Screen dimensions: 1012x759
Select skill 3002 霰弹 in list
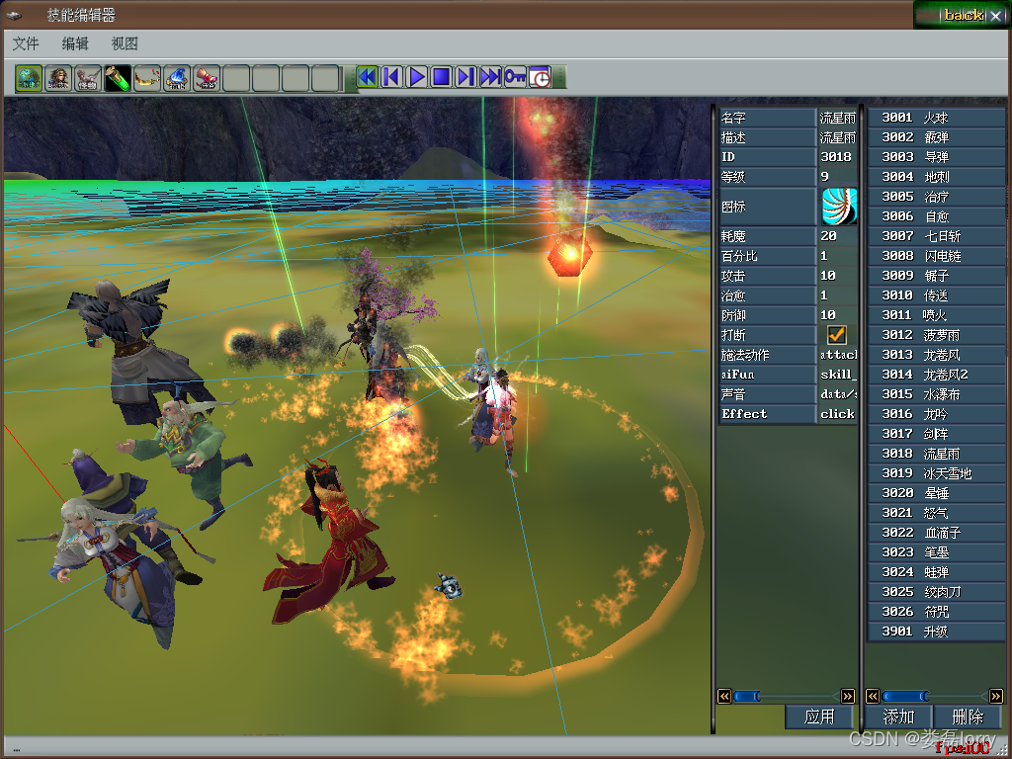[x=937, y=137]
